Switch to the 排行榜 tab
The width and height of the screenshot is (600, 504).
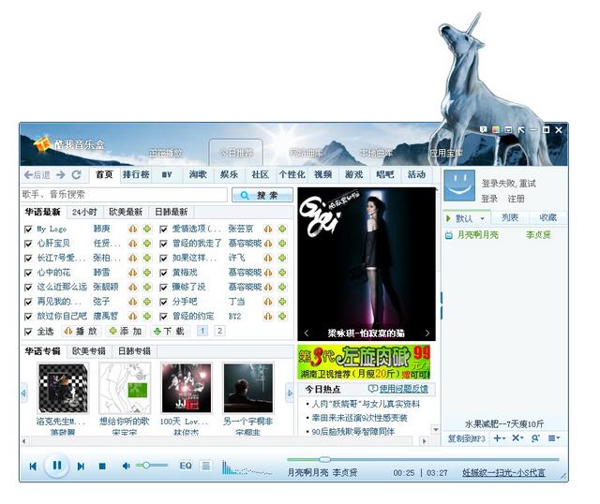(136, 175)
